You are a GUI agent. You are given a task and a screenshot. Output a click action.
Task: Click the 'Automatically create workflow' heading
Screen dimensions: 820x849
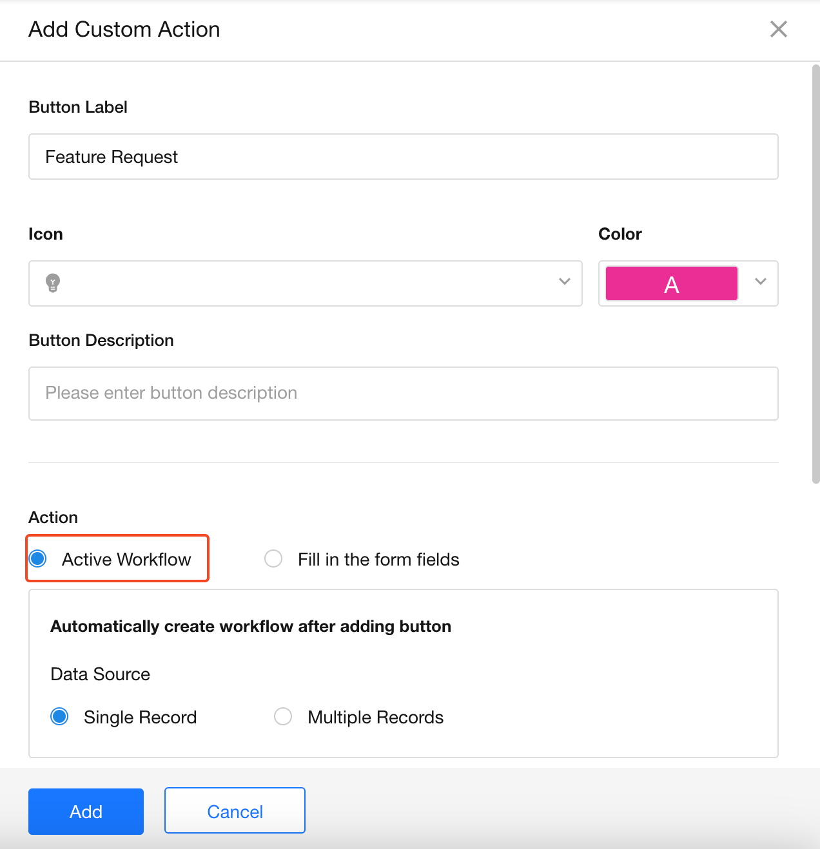pyautogui.click(x=251, y=626)
